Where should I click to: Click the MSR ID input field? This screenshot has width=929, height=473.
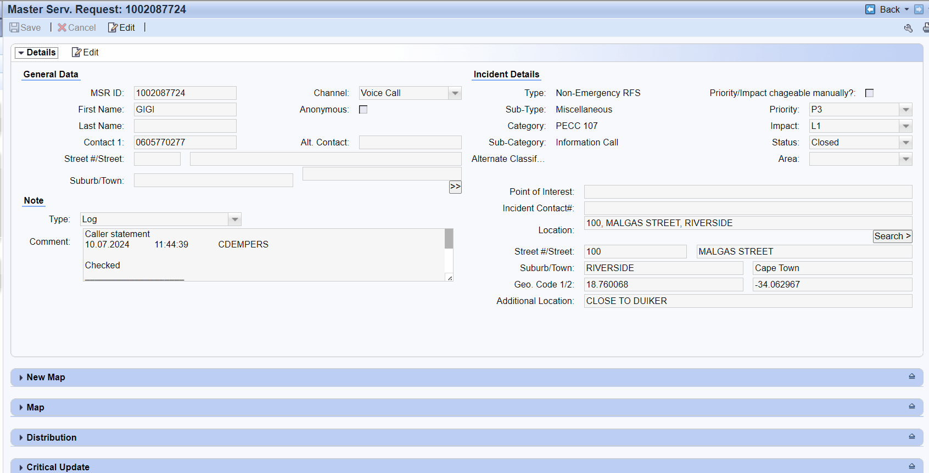(185, 93)
